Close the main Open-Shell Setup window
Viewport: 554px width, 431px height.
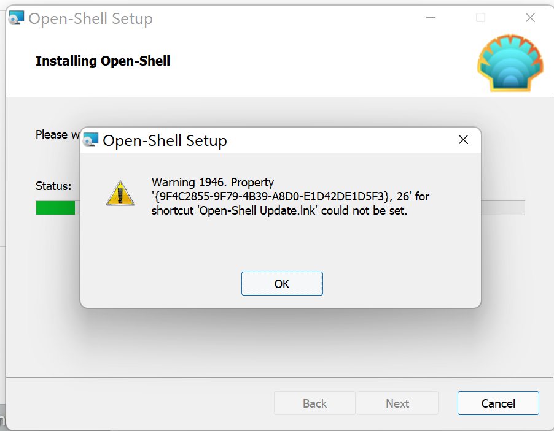(x=529, y=18)
